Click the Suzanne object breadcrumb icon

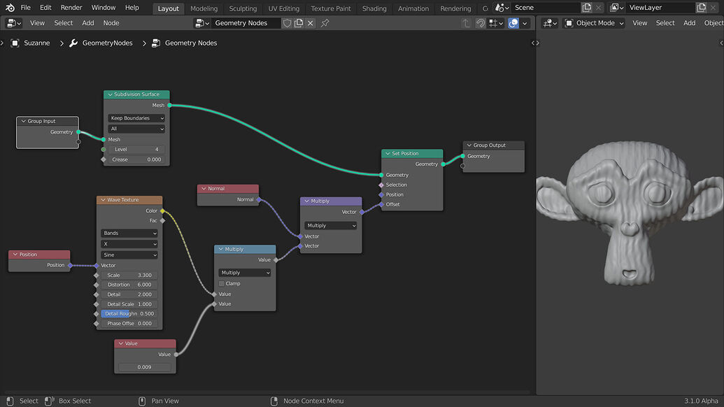(x=15, y=43)
